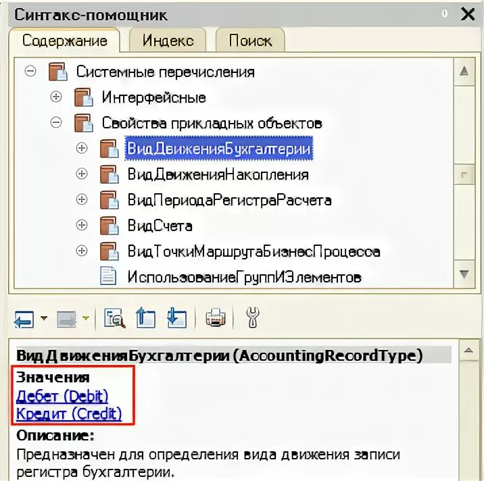Select Интерфейсные tree item

(x=153, y=97)
